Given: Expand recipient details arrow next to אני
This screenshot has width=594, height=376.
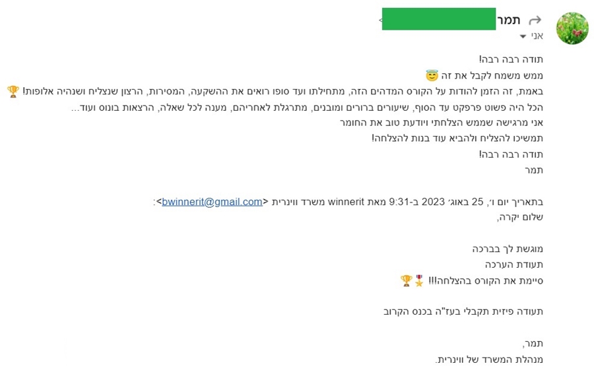Looking at the screenshot, I should tap(523, 36).
